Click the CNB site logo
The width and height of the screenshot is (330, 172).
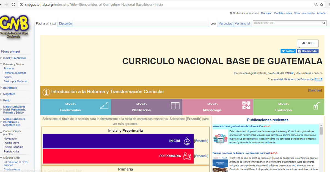coord(14,27)
